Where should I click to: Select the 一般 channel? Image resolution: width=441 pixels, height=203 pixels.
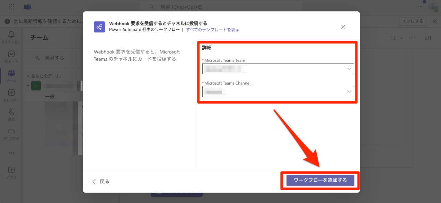(50, 97)
